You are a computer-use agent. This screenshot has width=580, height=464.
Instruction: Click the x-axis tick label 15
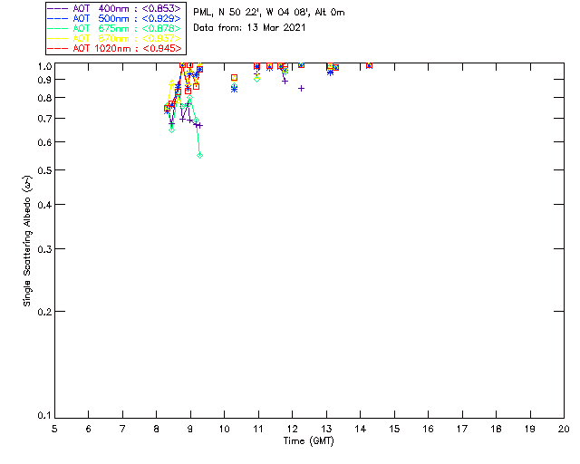[394, 430]
